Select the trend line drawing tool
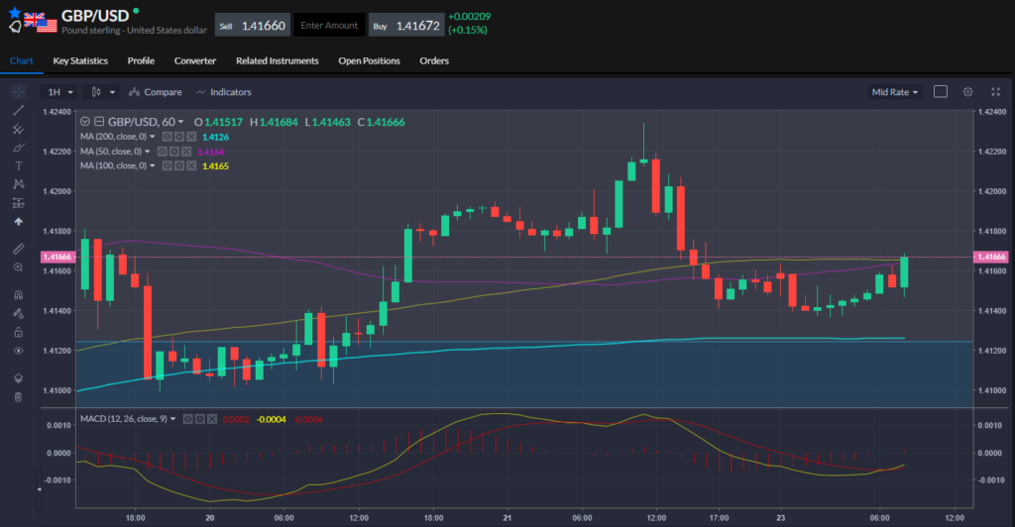Viewport: 1015px width, 527px height. (x=18, y=110)
